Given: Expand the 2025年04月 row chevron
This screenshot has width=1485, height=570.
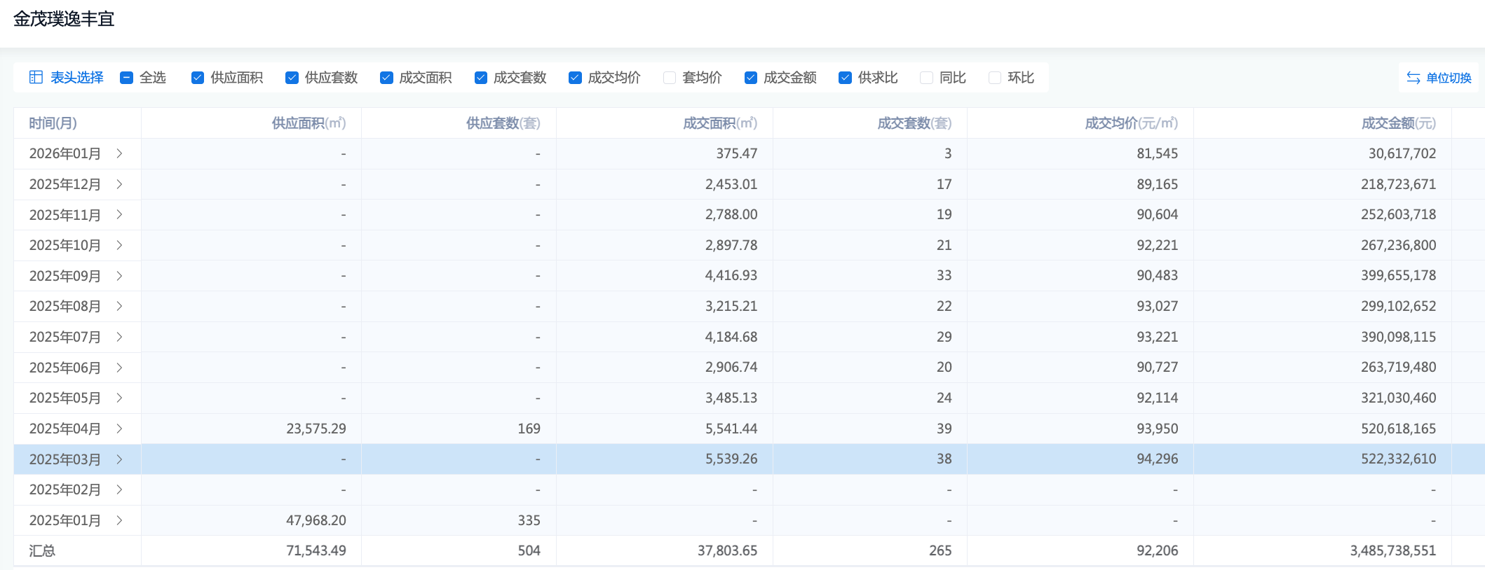Looking at the screenshot, I should 120,429.
